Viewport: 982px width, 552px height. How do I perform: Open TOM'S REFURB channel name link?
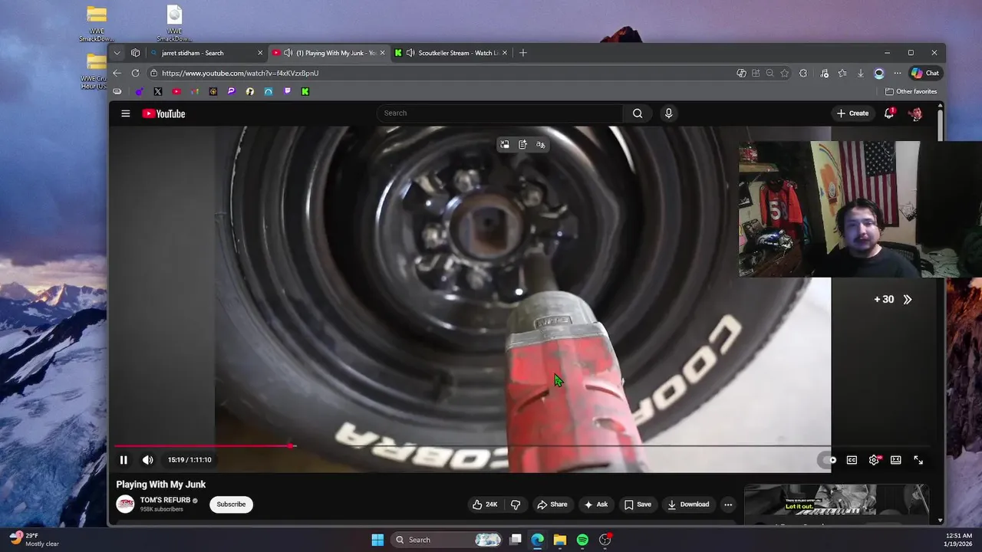pos(165,500)
